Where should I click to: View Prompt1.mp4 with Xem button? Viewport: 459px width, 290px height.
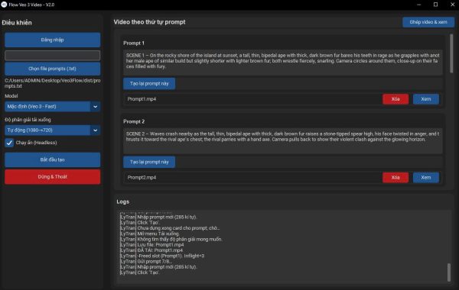coord(426,99)
